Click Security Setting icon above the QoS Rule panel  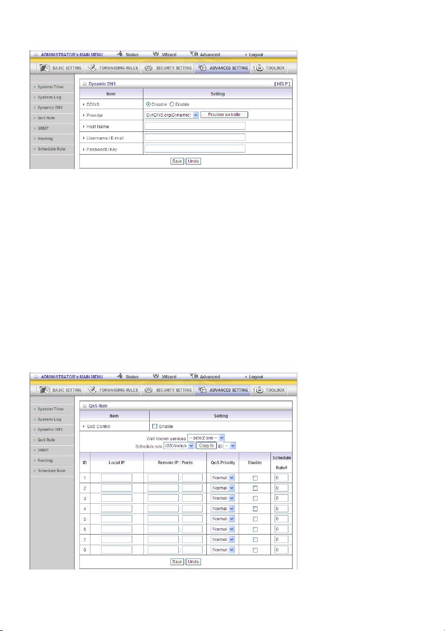(149, 390)
